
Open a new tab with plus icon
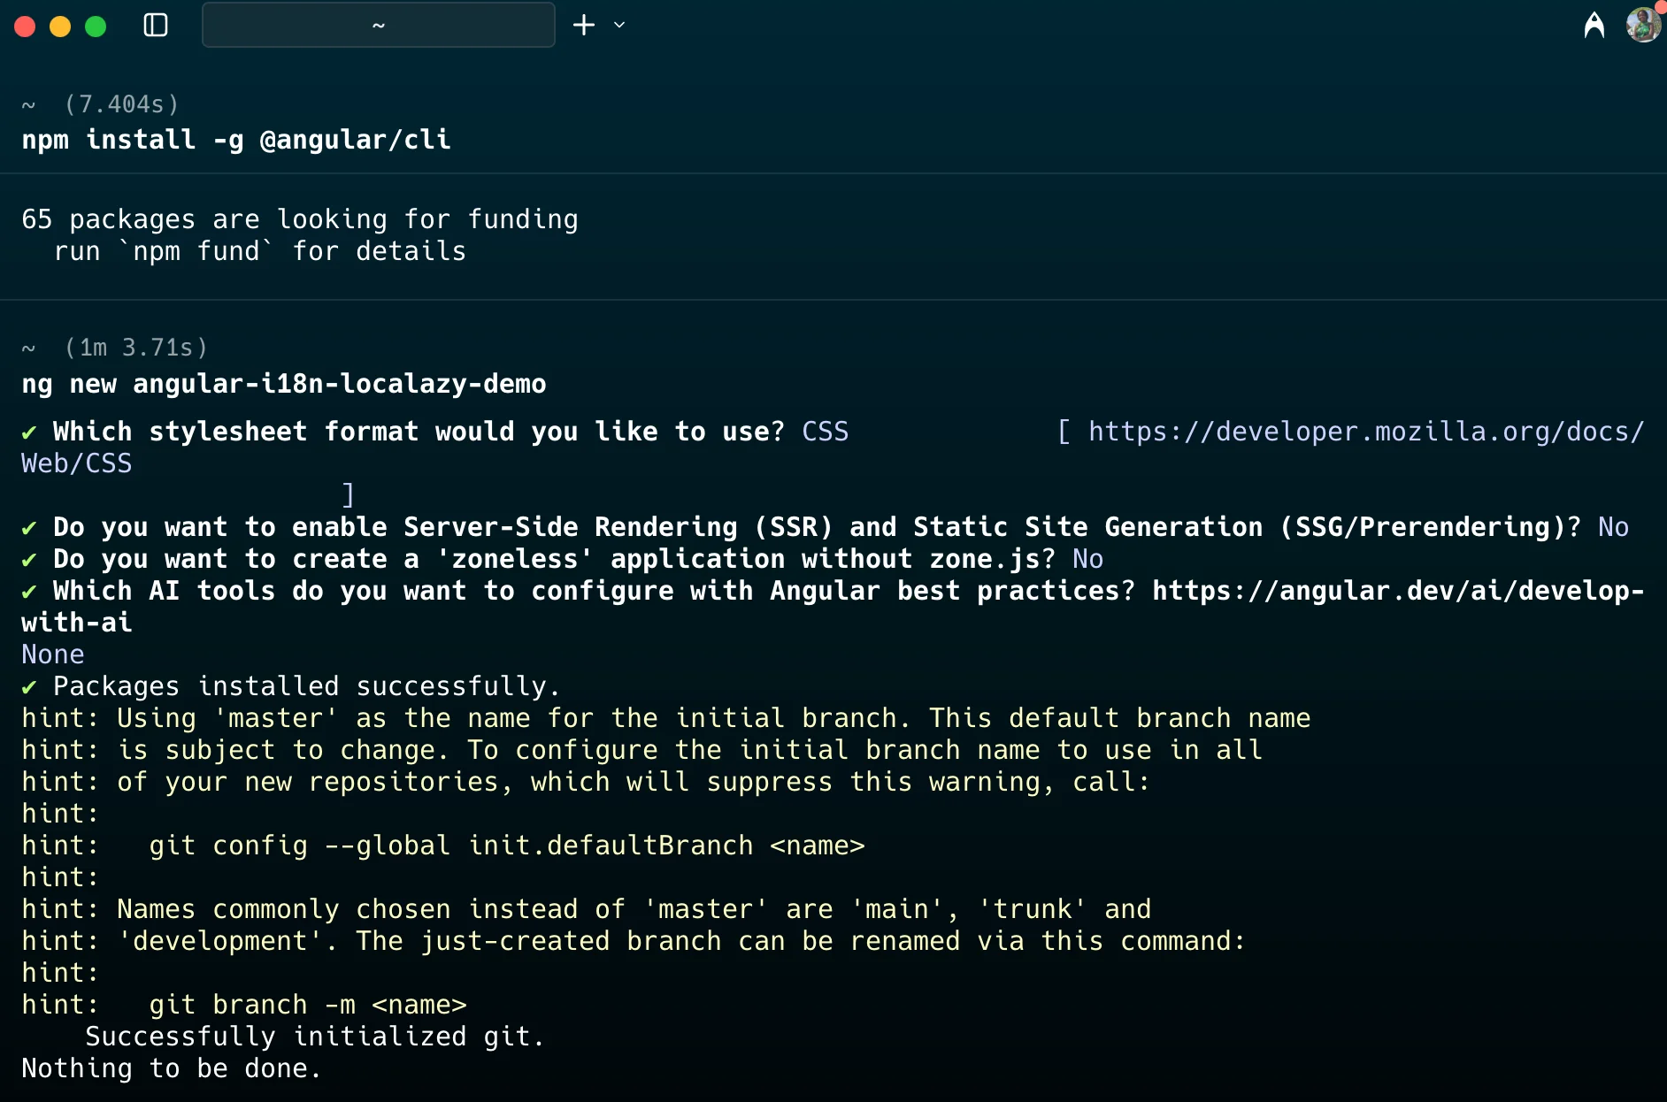pos(584,26)
